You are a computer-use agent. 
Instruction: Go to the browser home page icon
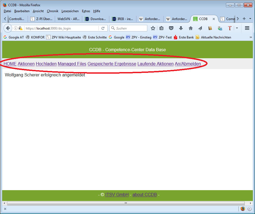pyautogui.click(x=190, y=28)
